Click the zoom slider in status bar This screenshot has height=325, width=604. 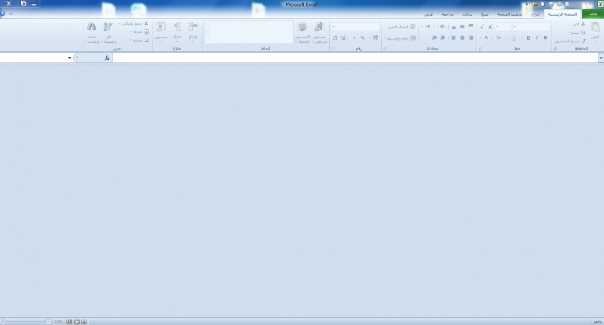tap(27, 321)
